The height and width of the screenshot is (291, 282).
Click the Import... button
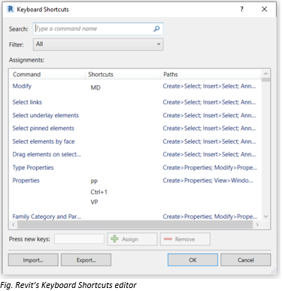click(x=33, y=260)
